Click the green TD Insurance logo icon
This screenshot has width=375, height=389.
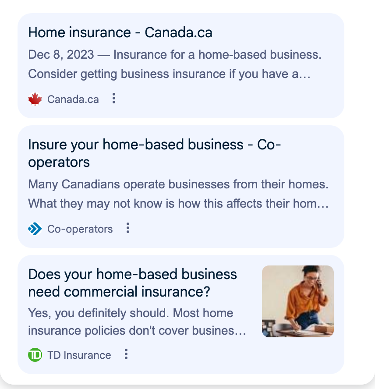tap(35, 355)
